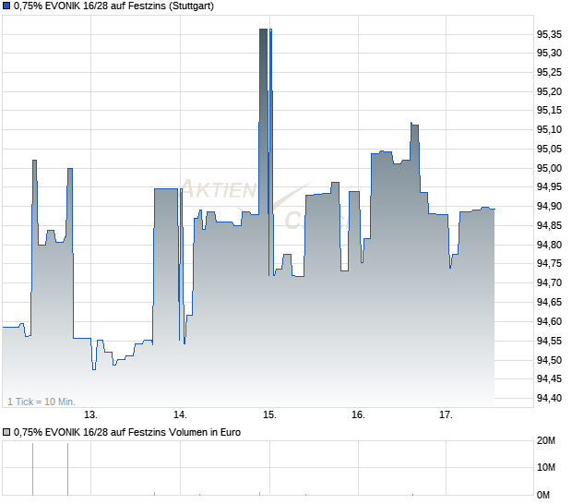The image size is (572, 504).
Task: Click the '1 Tick = 10 Min.' note
Action: pos(42,402)
